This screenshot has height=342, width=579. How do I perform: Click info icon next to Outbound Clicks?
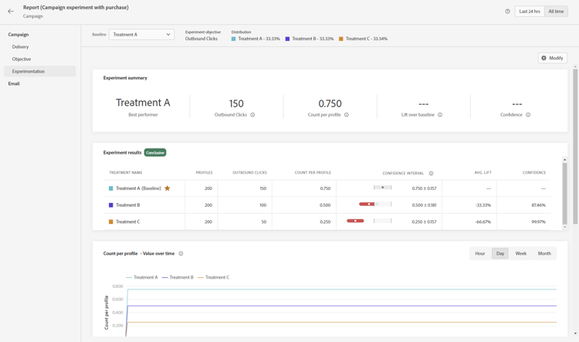[252, 115]
